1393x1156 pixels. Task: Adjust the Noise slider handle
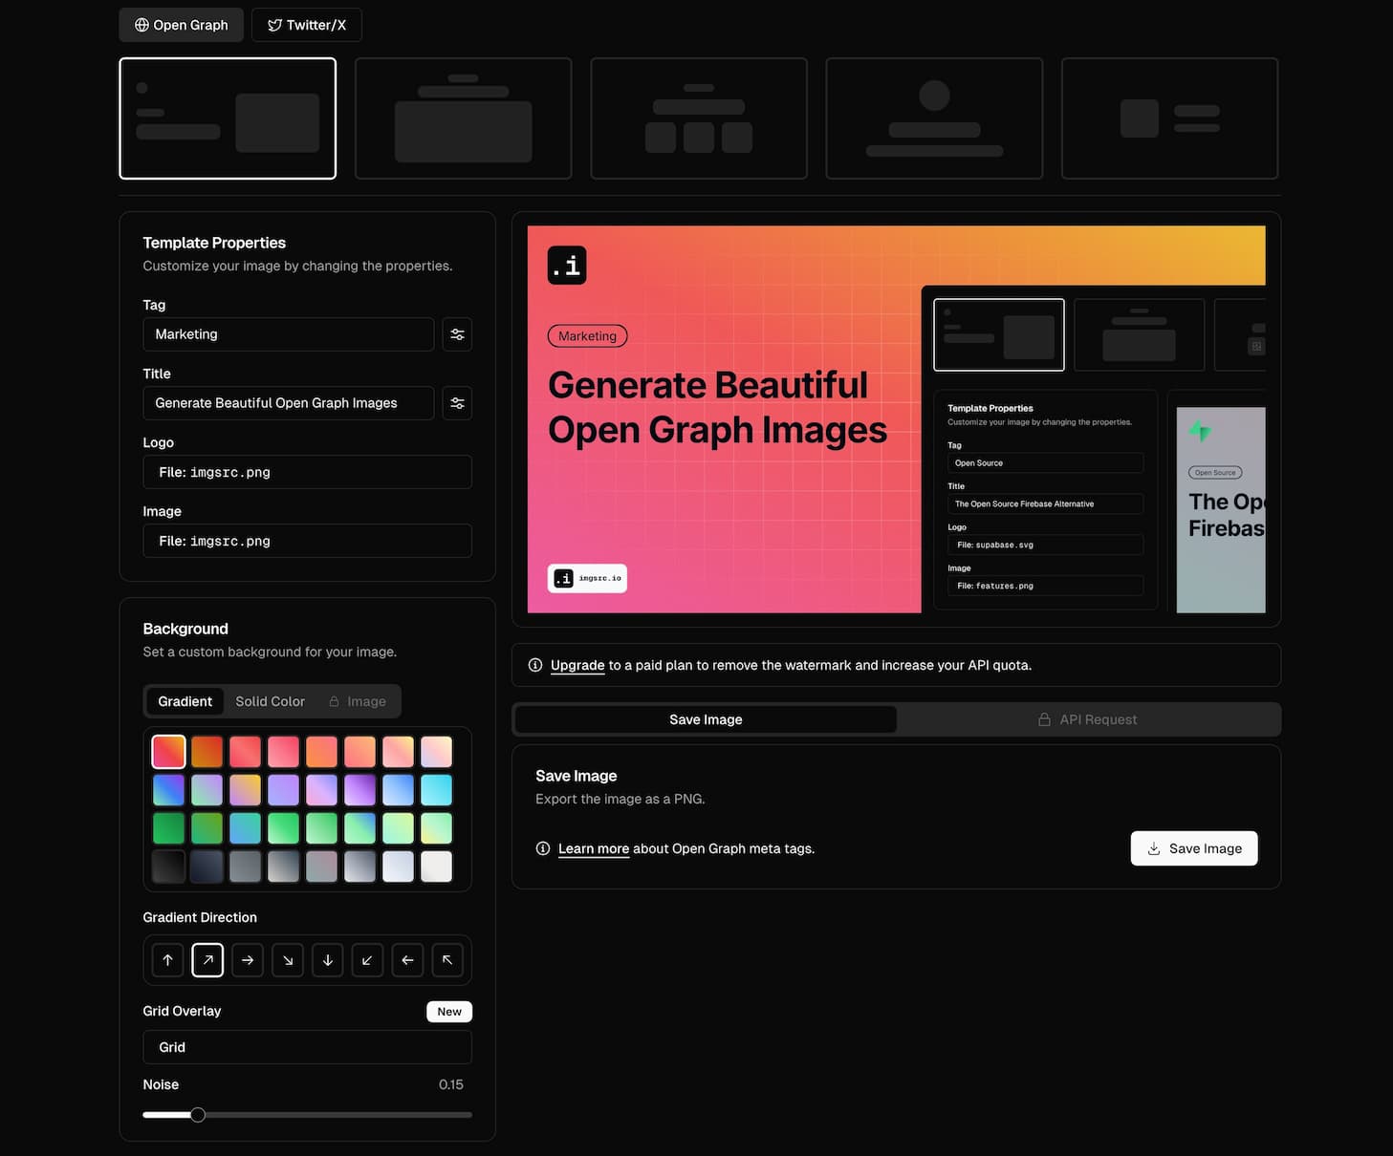[198, 1115]
